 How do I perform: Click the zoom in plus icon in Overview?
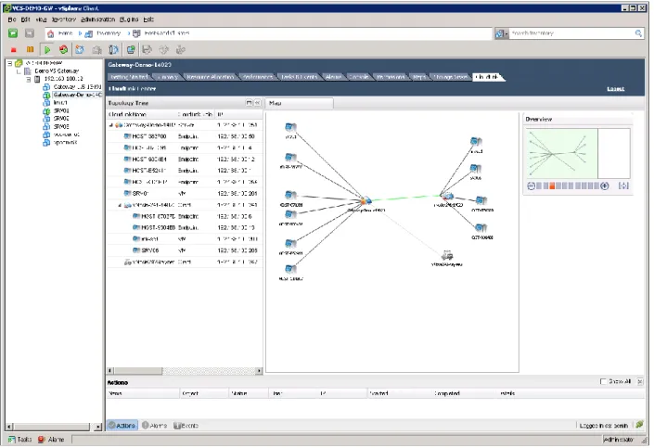pos(604,186)
